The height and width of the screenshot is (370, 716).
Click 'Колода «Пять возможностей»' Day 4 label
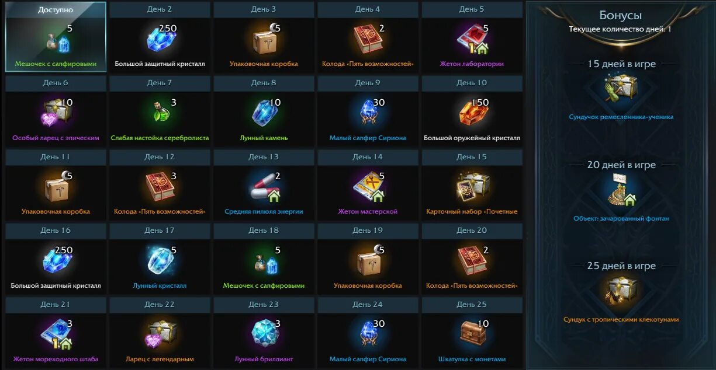(368, 64)
